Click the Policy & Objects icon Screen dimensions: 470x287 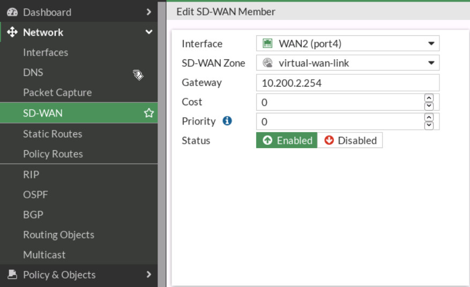(x=12, y=275)
